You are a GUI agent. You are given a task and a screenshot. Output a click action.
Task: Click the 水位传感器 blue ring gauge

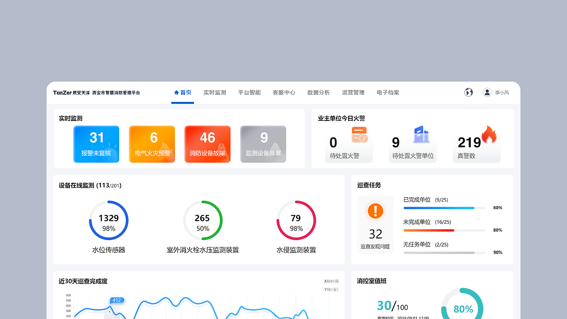(x=109, y=220)
